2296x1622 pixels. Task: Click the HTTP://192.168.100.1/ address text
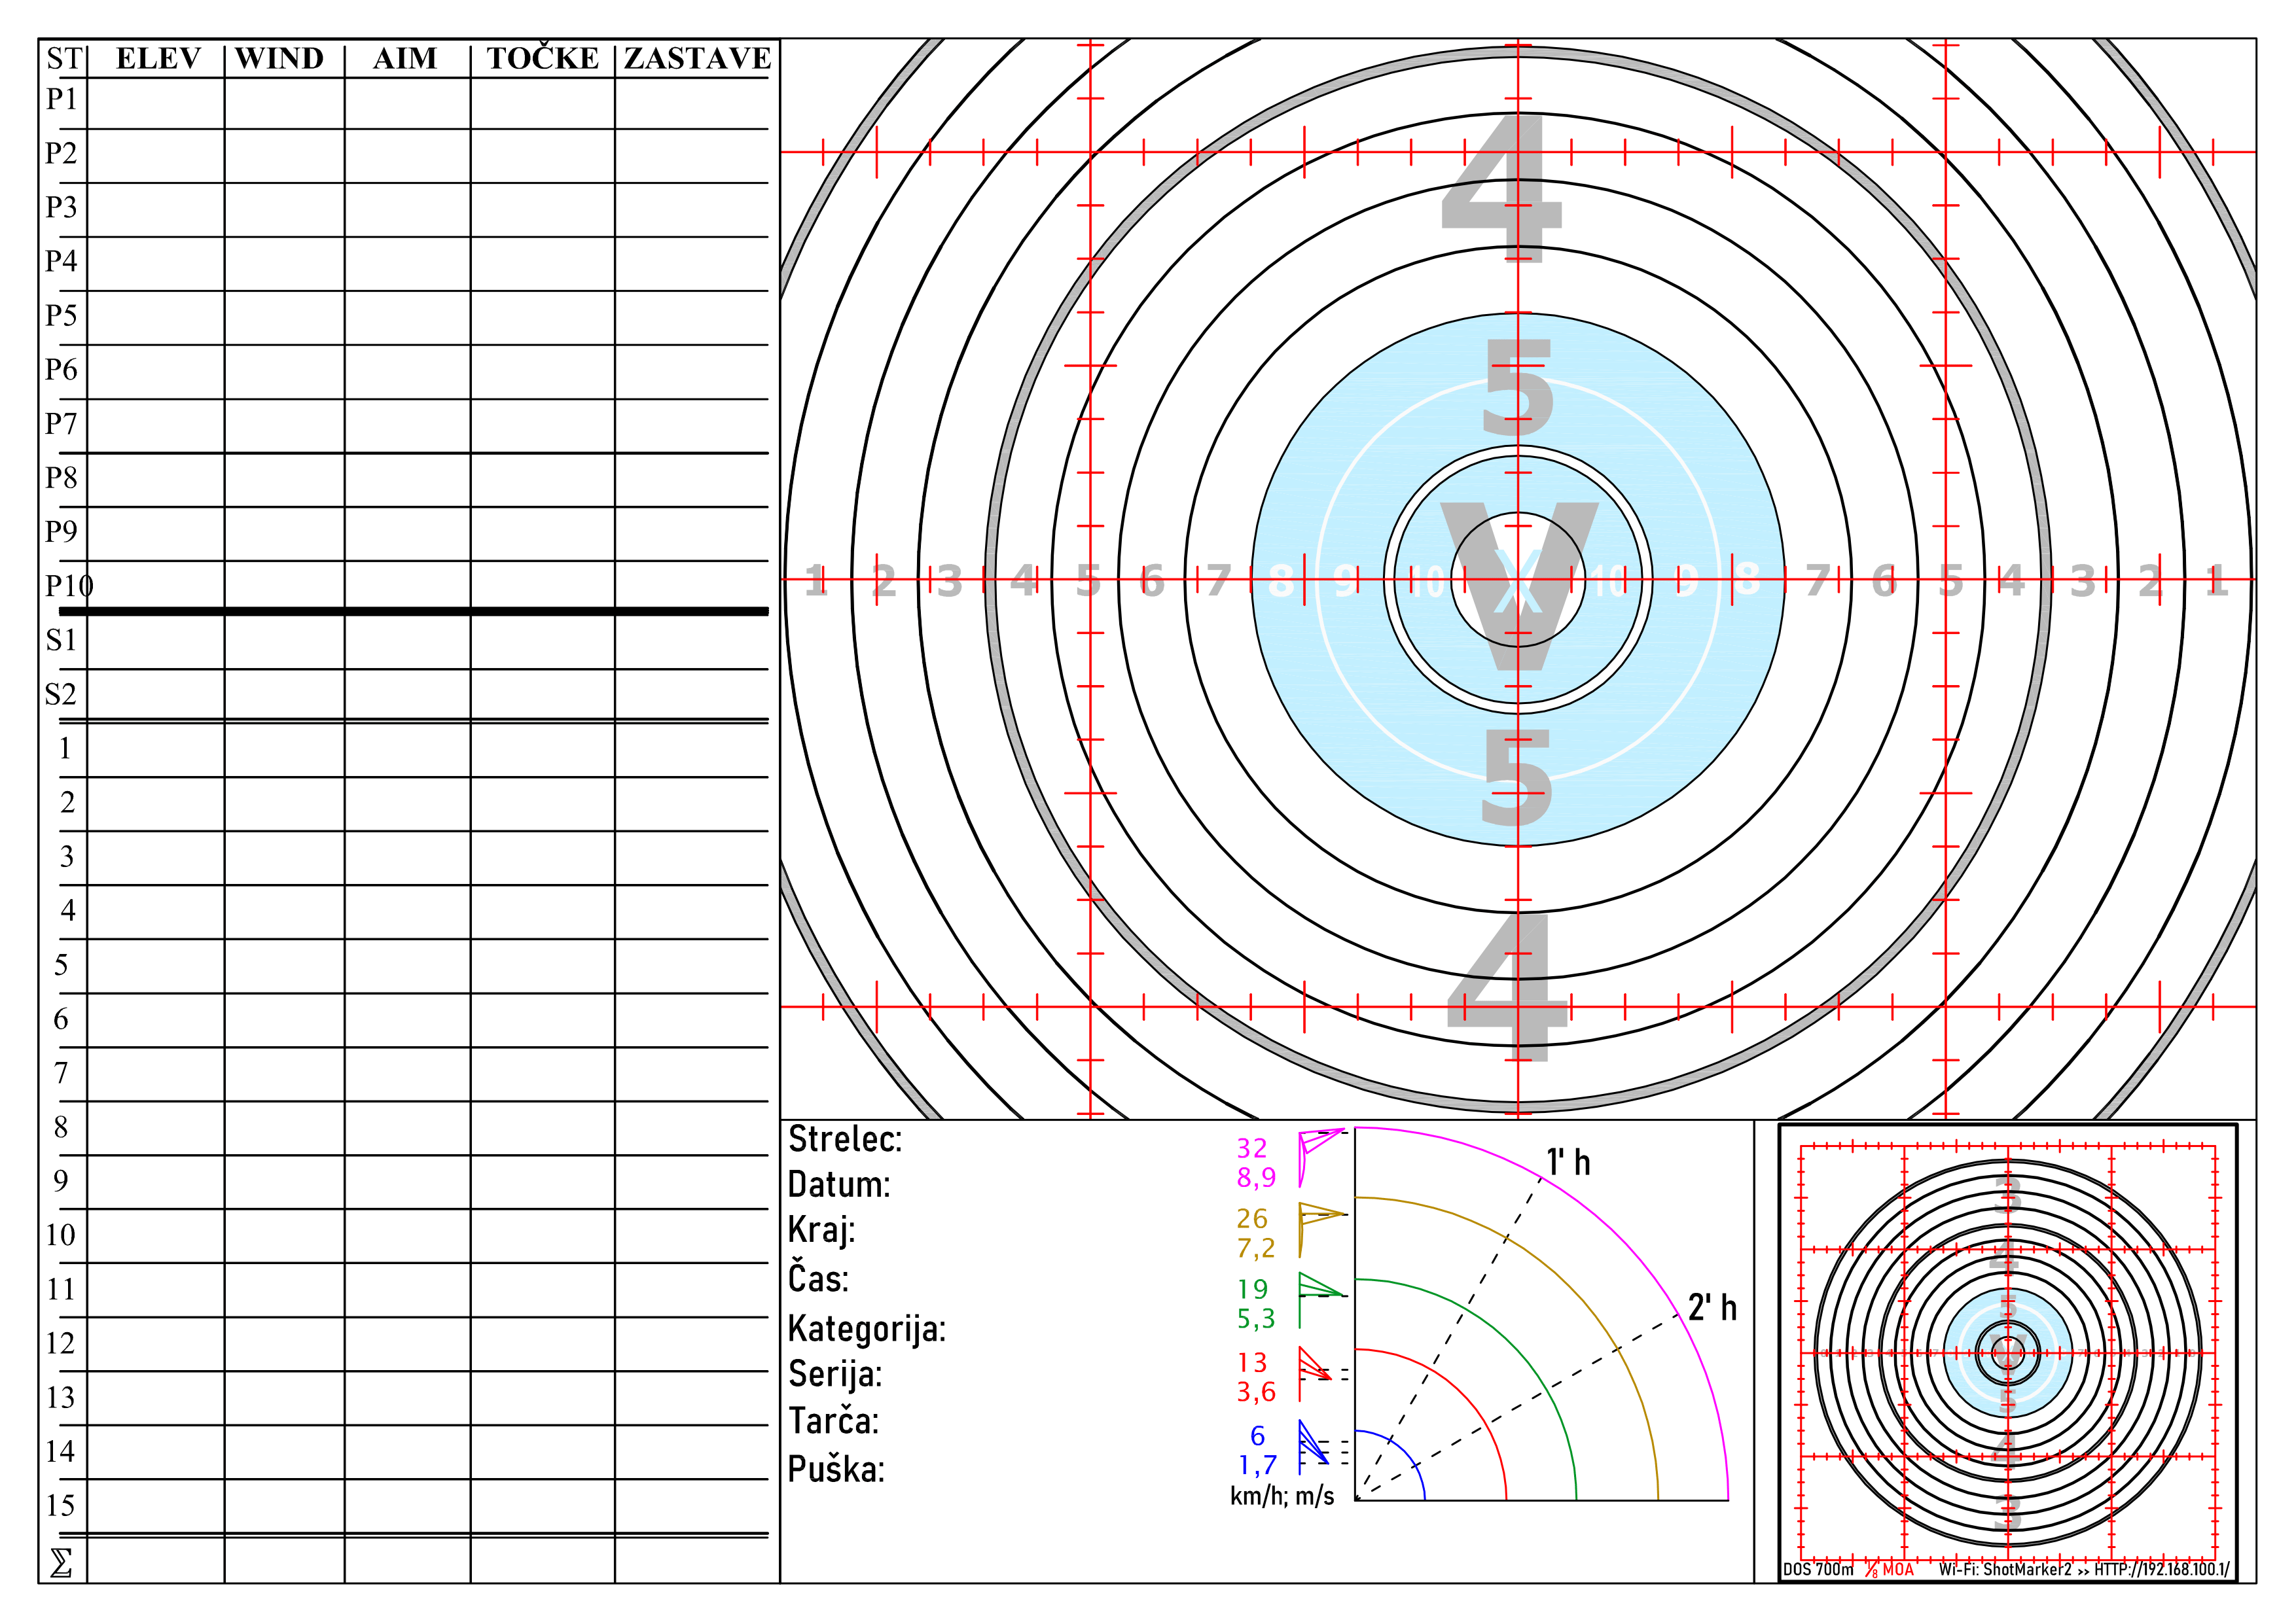tap(2162, 1570)
